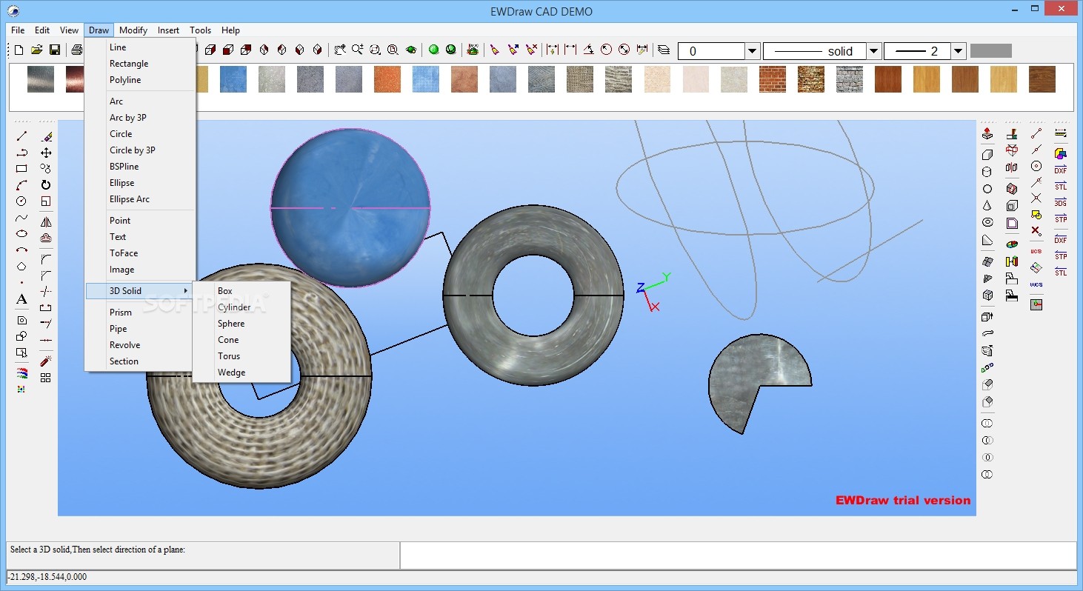The width and height of the screenshot is (1083, 591).
Task: Choose Ellipse Arc from Draw menu
Action: (x=130, y=199)
